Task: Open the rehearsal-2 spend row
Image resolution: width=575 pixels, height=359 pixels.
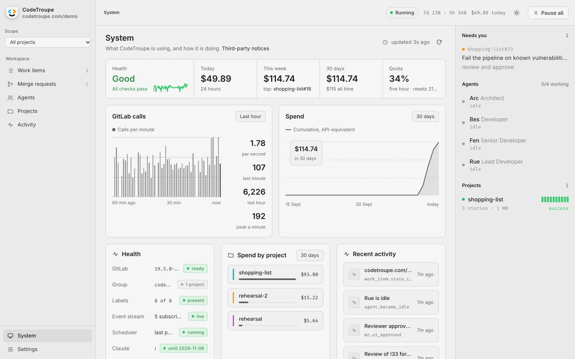Action: coord(276,298)
